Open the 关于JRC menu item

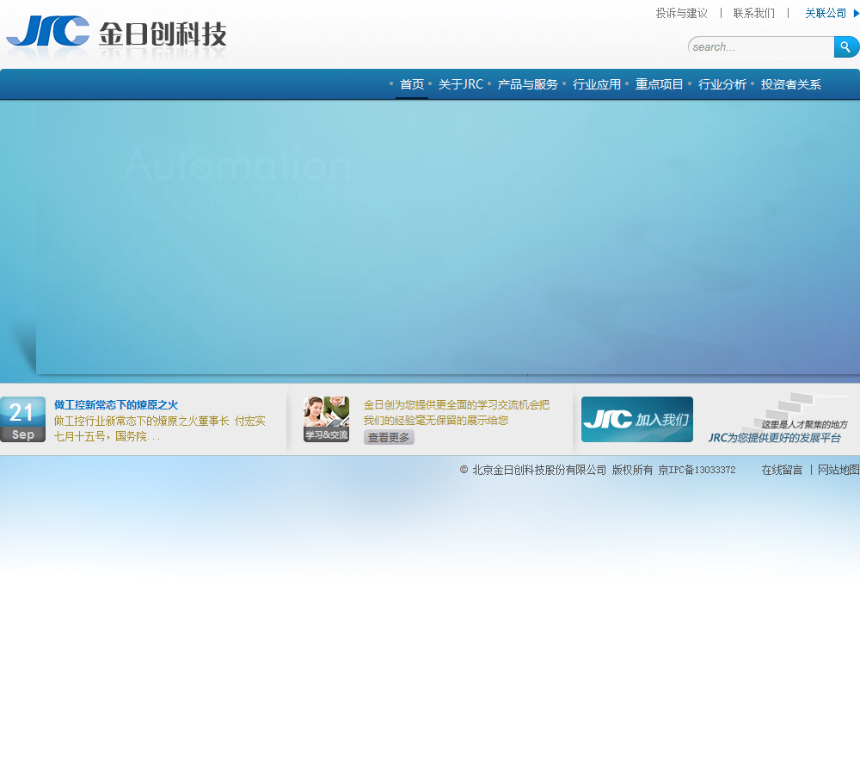461,84
